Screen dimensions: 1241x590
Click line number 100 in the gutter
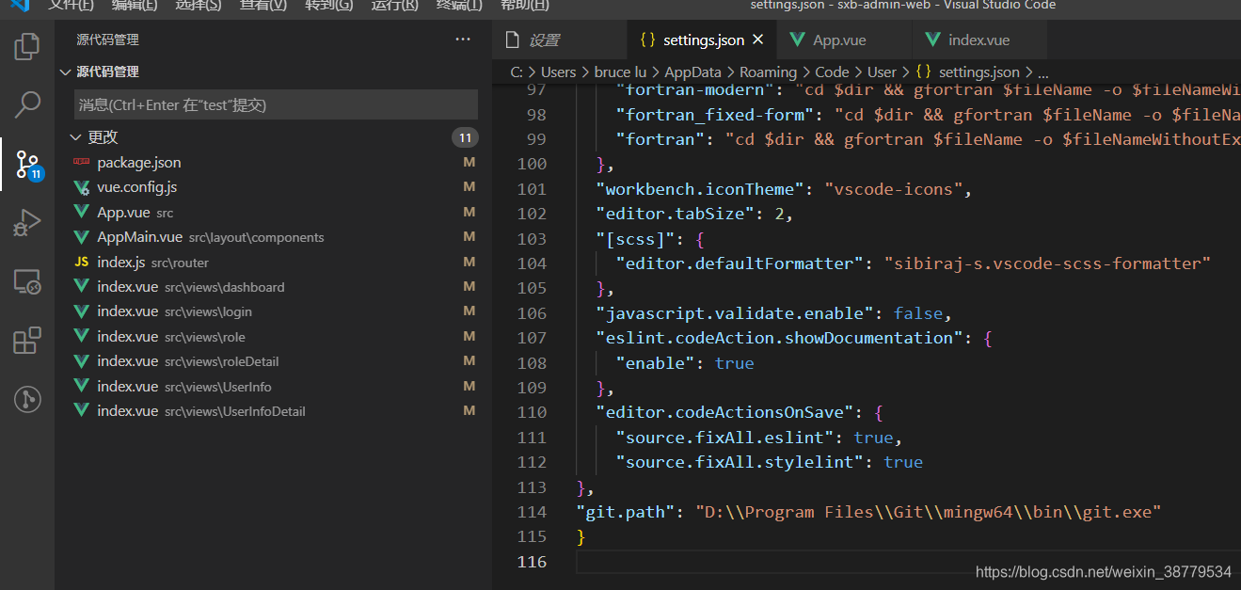tap(532, 164)
